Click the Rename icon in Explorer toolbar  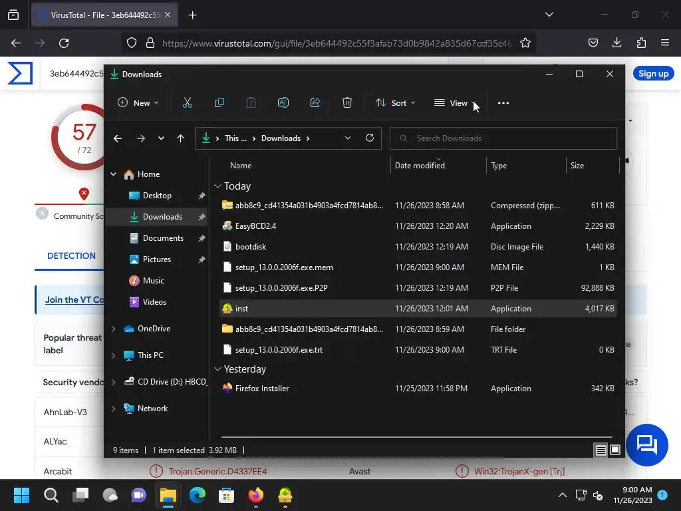283,103
